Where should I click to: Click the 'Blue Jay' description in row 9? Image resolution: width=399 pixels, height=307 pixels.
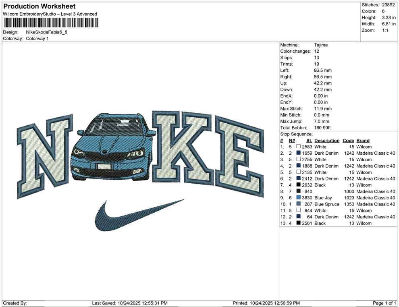pos(323,198)
